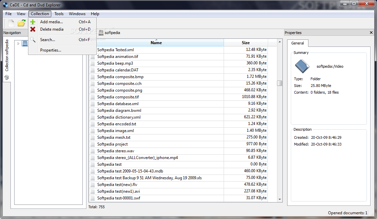The width and height of the screenshot is (377, 219).
Task: Click the Navigation panel title
Action: coord(12,33)
